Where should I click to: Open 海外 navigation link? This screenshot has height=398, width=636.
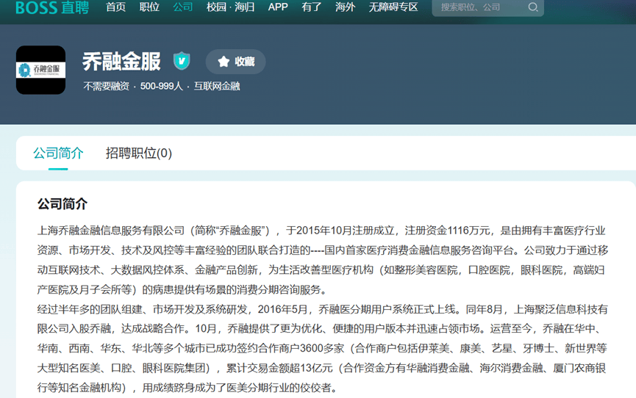(345, 7)
